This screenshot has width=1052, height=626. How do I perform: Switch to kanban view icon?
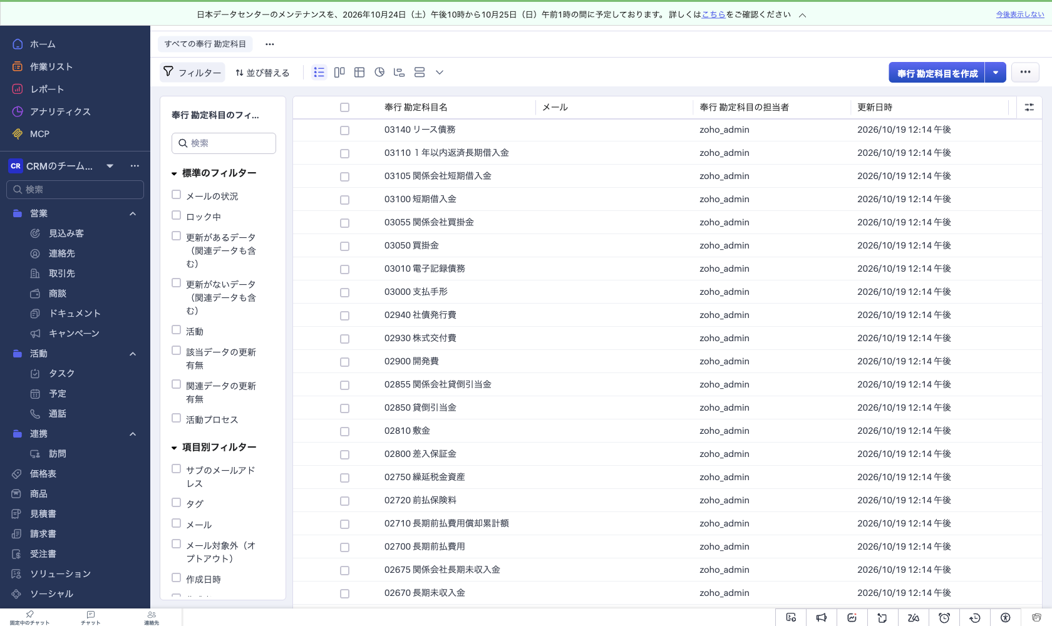coord(339,73)
